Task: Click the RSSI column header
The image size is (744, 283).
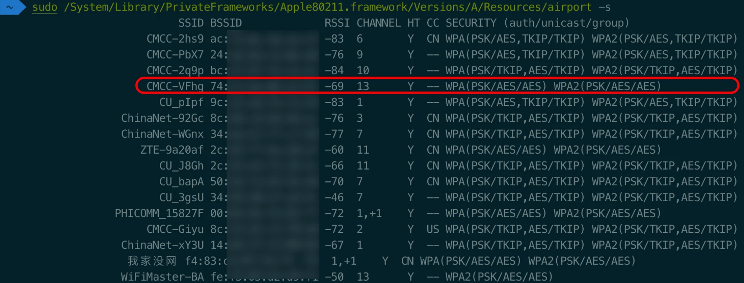Action: [337, 23]
